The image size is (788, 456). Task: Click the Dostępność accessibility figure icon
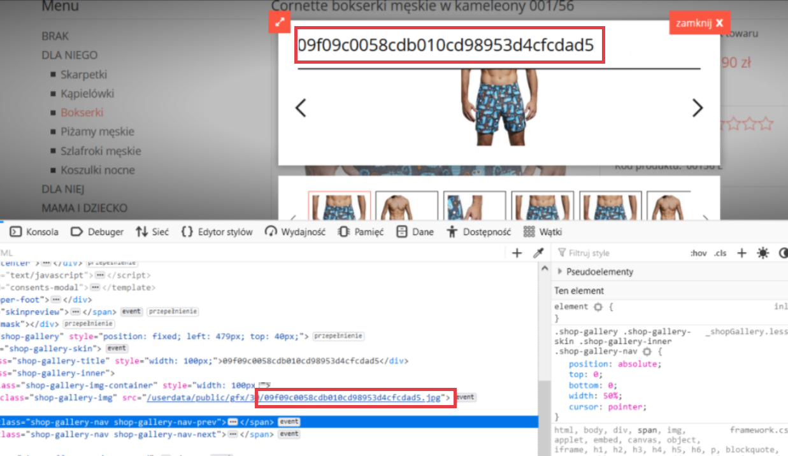pyautogui.click(x=452, y=232)
